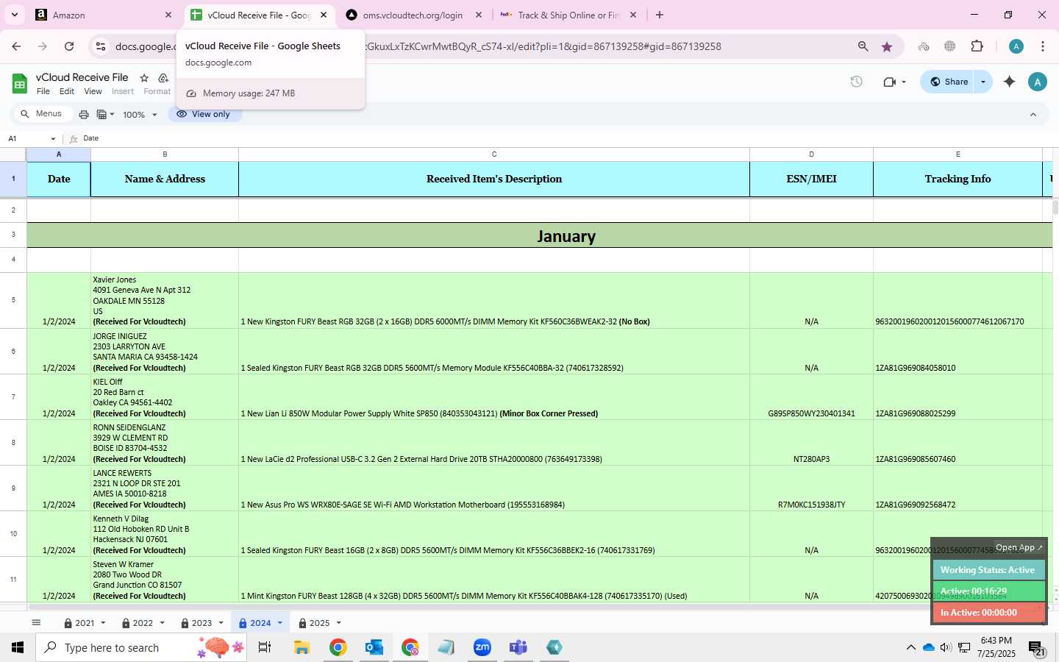Open the File menu
1059x662 pixels.
click(x=43, y=92)
